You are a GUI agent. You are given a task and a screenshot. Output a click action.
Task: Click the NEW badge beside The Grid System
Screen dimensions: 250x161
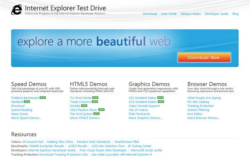pyautogui.click(x=96, y=114)
